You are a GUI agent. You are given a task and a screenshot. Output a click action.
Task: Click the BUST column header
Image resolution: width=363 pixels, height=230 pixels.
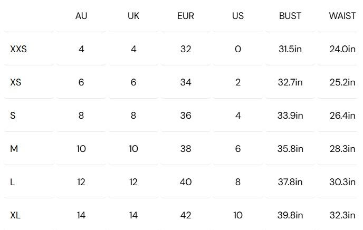pyautogui.click(x=290, y=16)
